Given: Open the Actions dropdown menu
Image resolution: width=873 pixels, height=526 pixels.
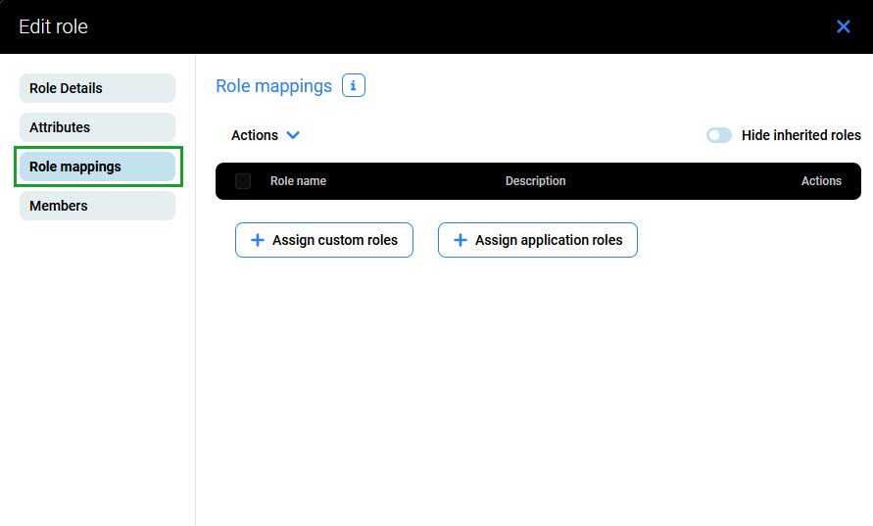Looking at the screenshot, I should point(256,135).
